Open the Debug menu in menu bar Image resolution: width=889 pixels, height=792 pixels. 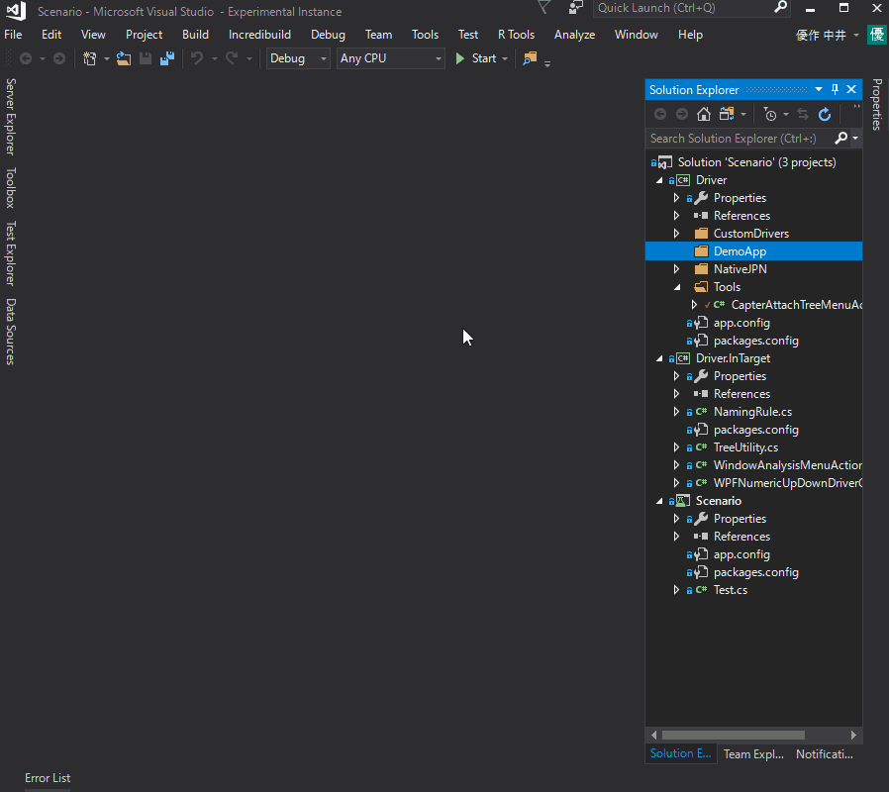pos(329,35)
